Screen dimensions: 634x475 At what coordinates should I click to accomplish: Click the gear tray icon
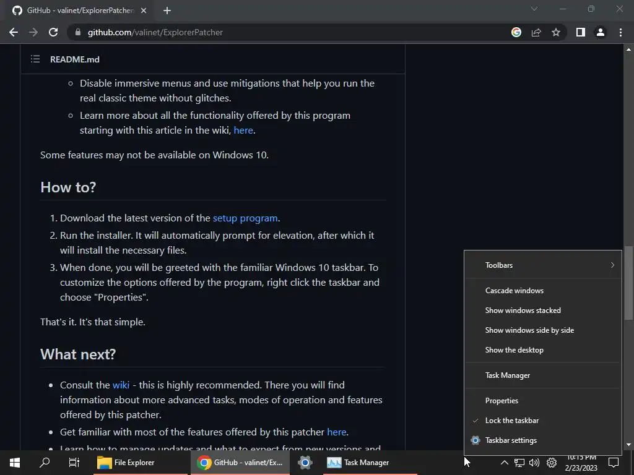point(552,463)
